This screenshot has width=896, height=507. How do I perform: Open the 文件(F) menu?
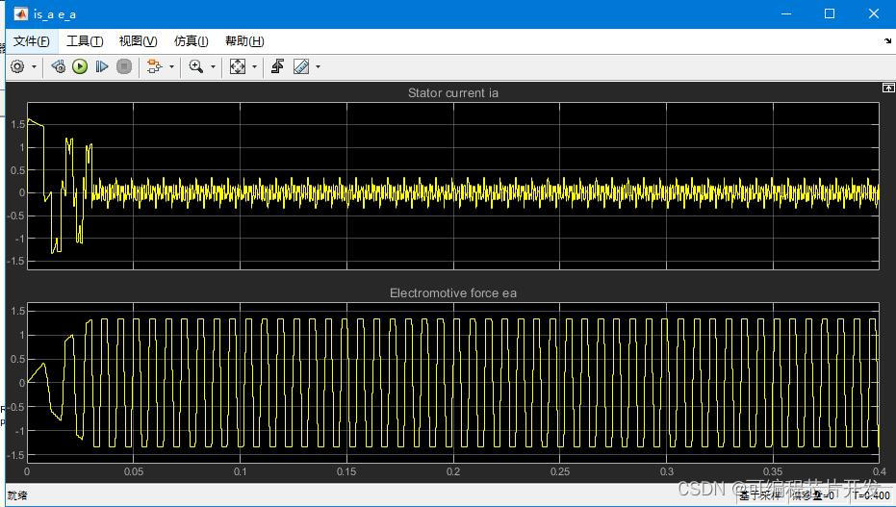[x=31, y=41]
